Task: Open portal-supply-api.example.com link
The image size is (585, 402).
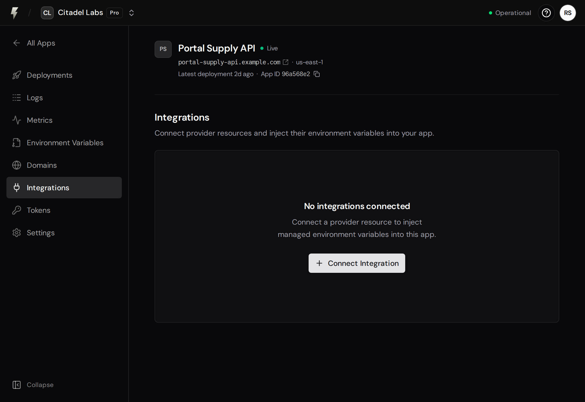Action: click(x=229, y=62)
